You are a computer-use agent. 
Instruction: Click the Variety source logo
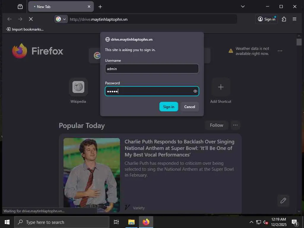(x=127, y=208)
